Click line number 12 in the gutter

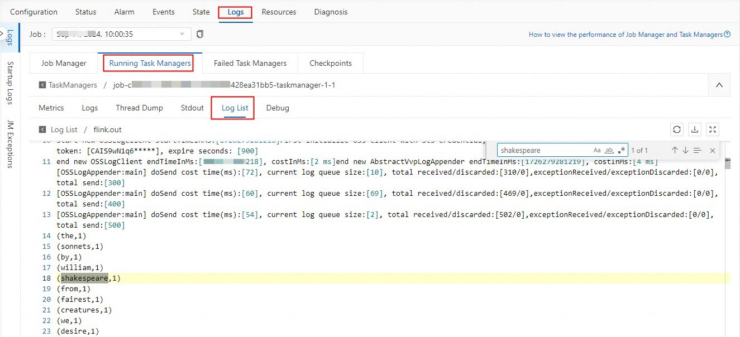46,193
